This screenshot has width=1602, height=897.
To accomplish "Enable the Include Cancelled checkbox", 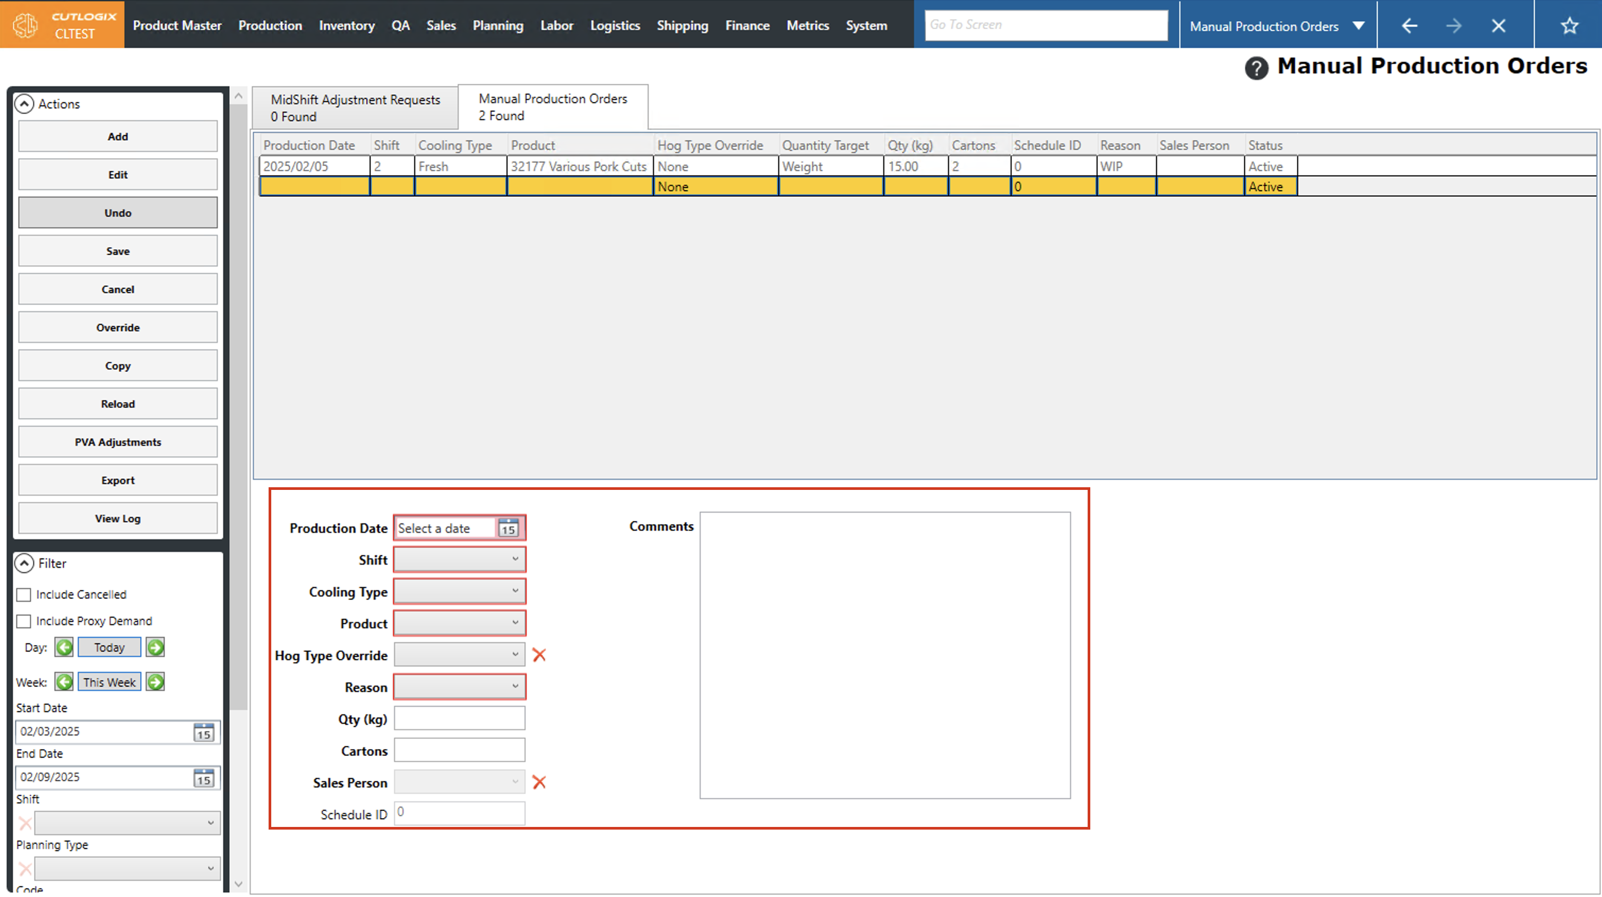I will click(24, 594).
